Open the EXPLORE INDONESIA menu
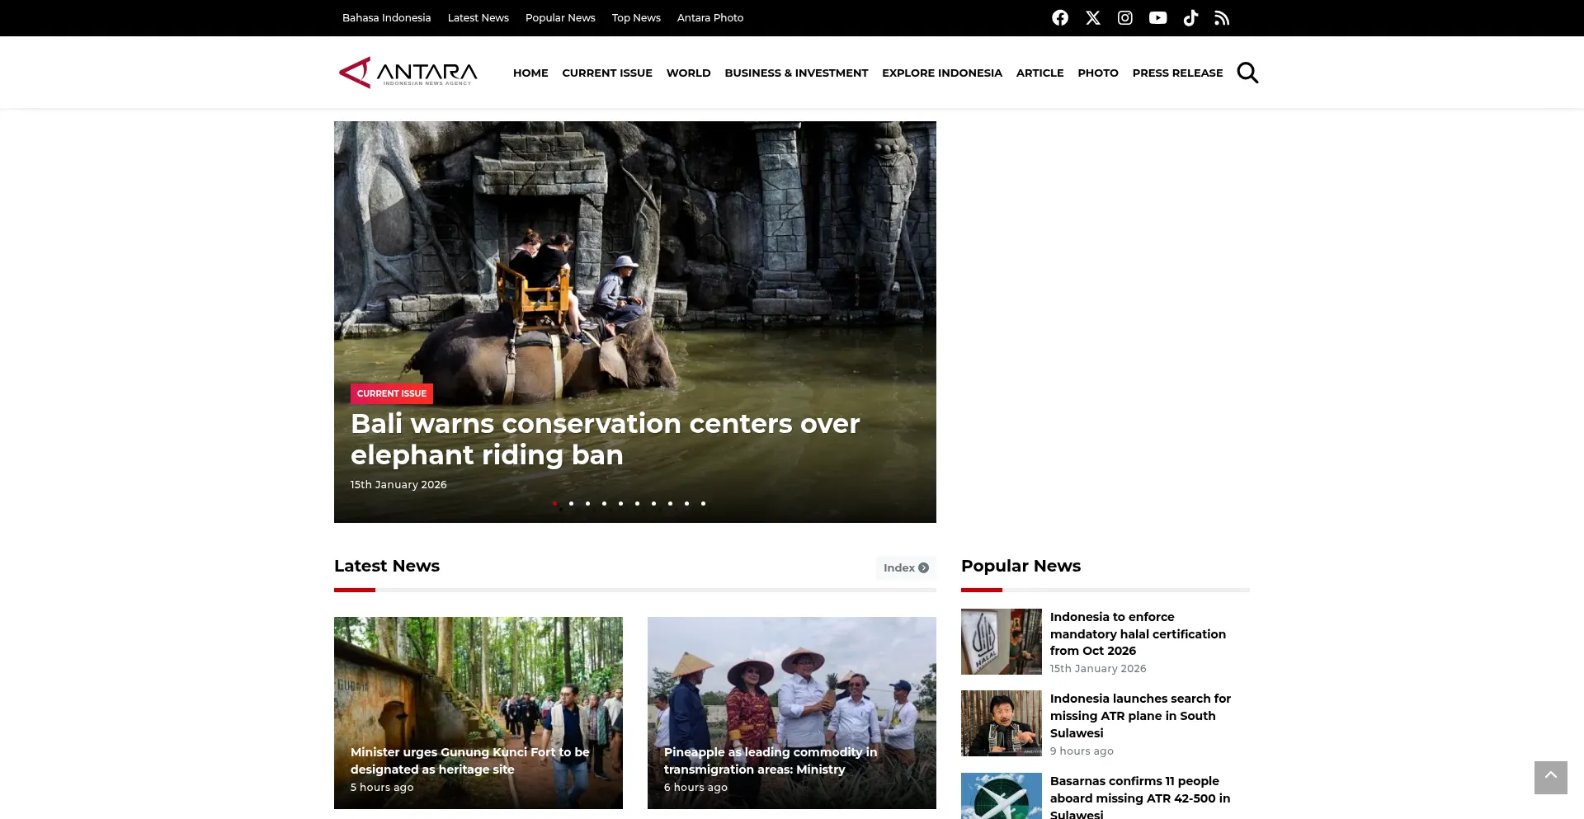 tap(941, 73)
